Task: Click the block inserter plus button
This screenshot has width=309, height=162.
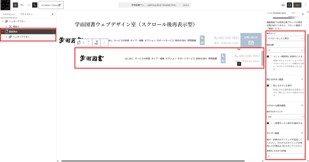Action: (15, 5)
